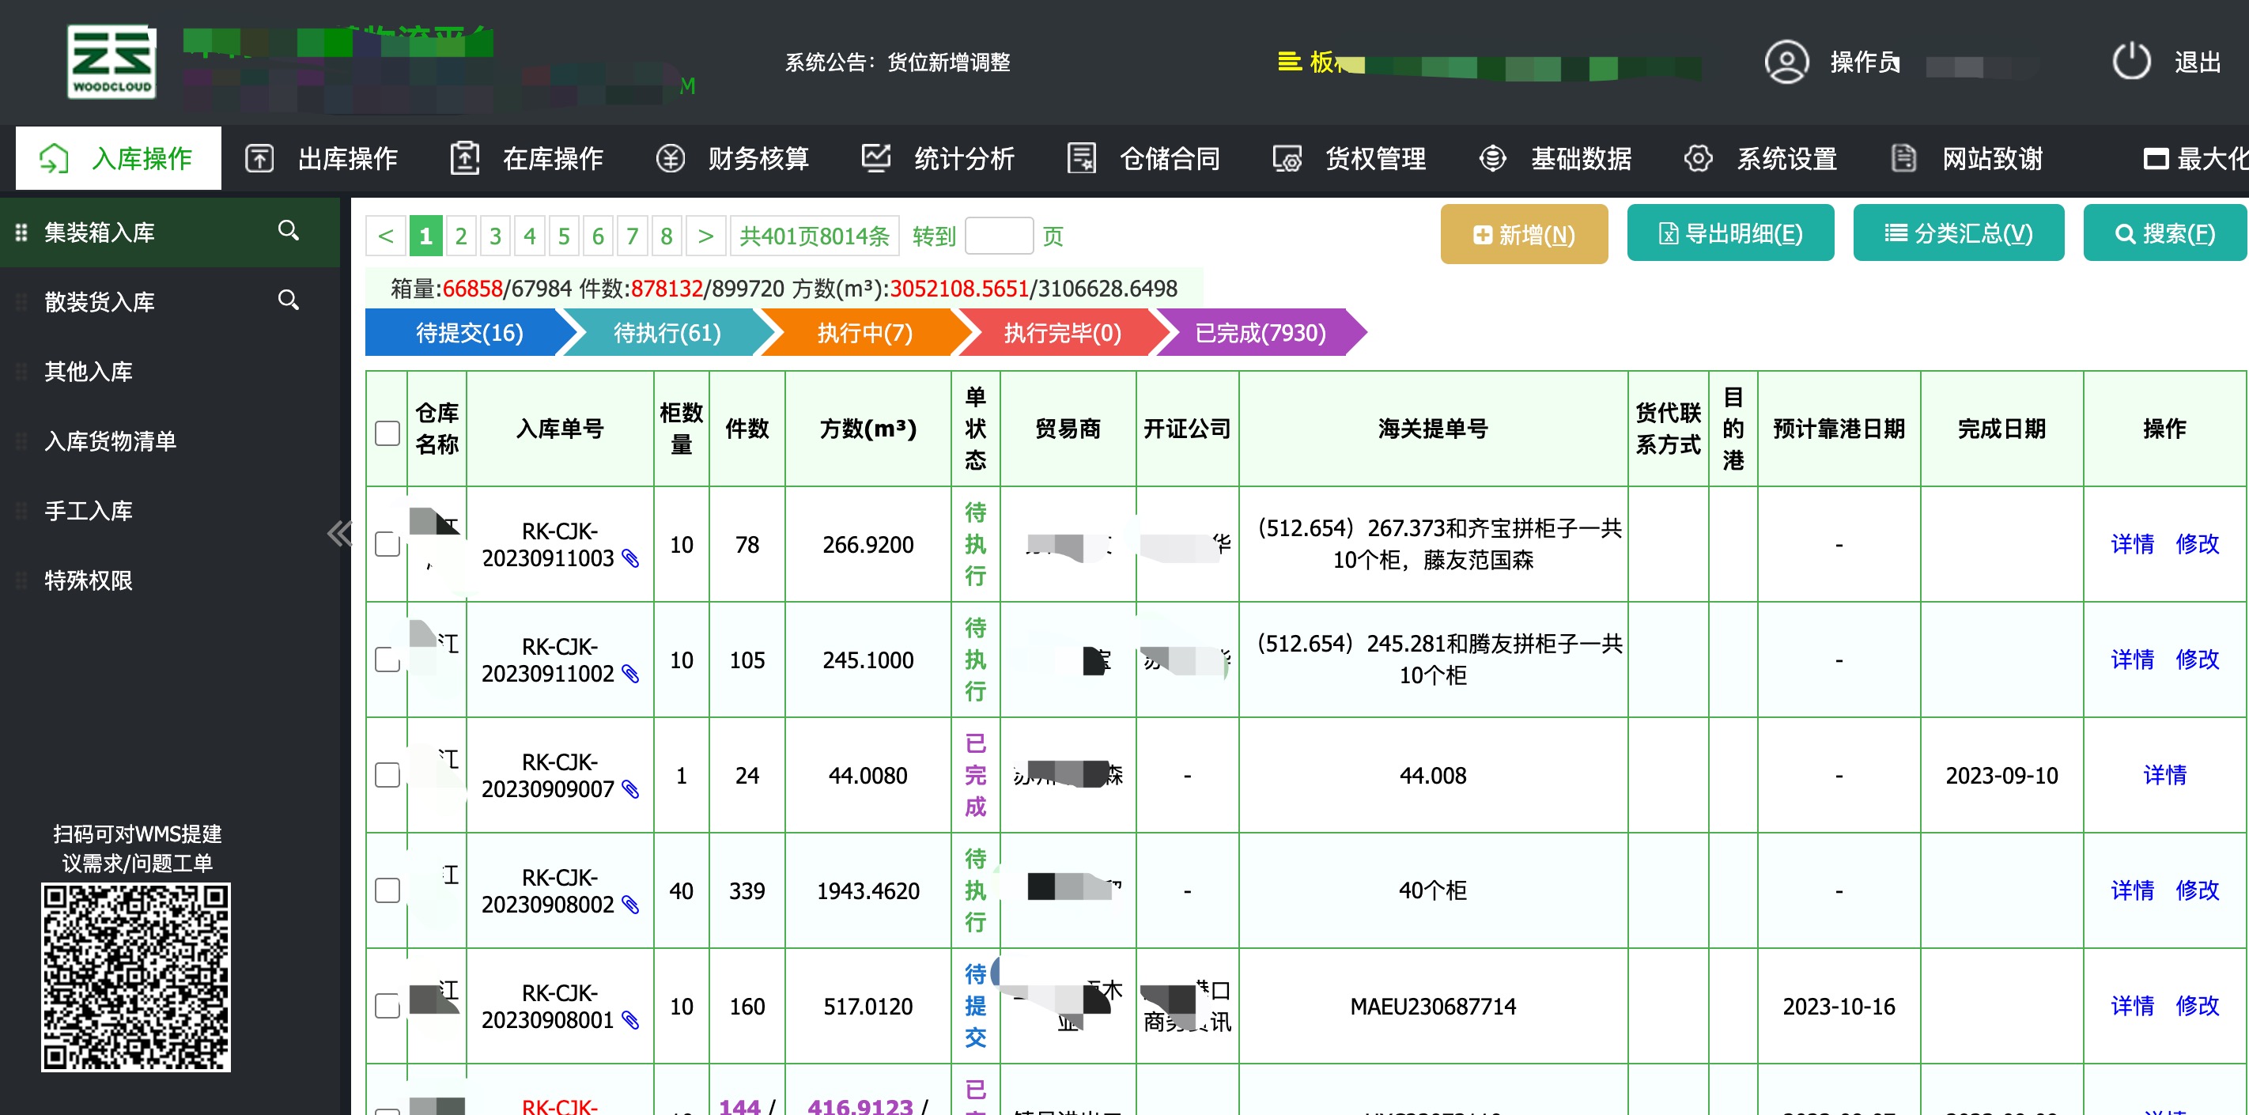Screen dimensions: 2249x1115
Task: Click bill number MAEU230687714
Action: click(1433, 1007)
